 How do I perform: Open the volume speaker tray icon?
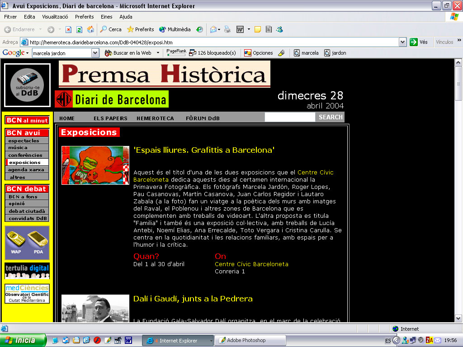[421, 340]
